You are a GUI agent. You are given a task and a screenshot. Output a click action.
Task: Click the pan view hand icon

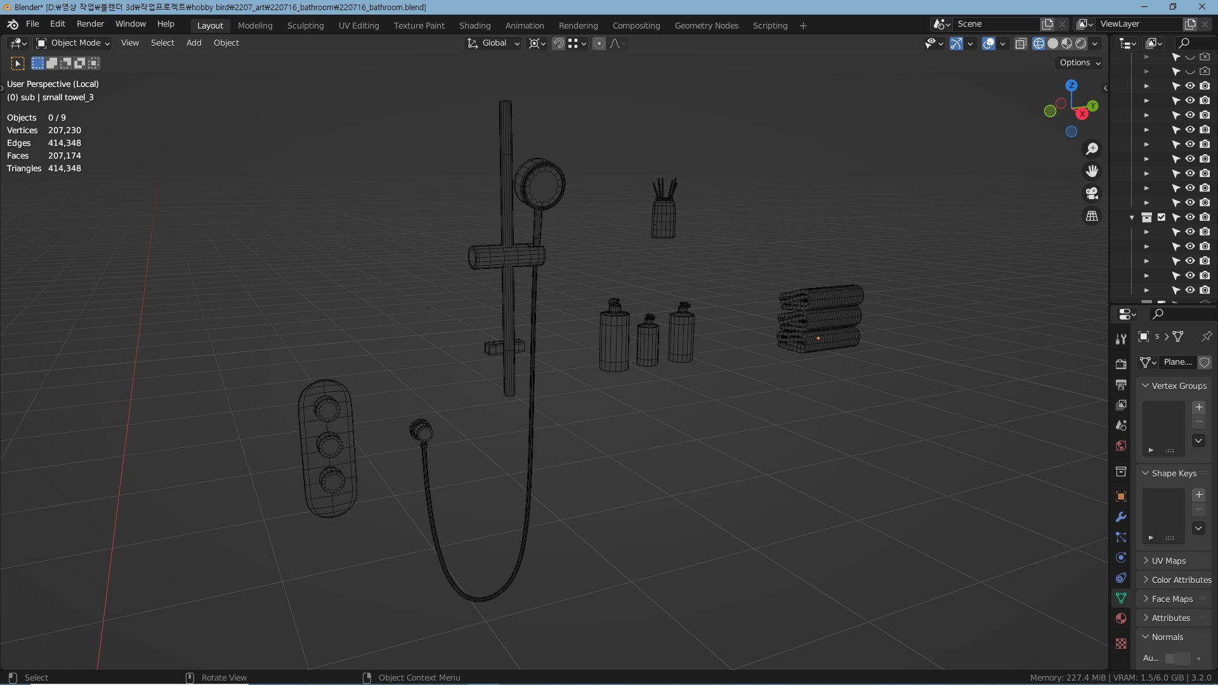[x=1092, y=171]
